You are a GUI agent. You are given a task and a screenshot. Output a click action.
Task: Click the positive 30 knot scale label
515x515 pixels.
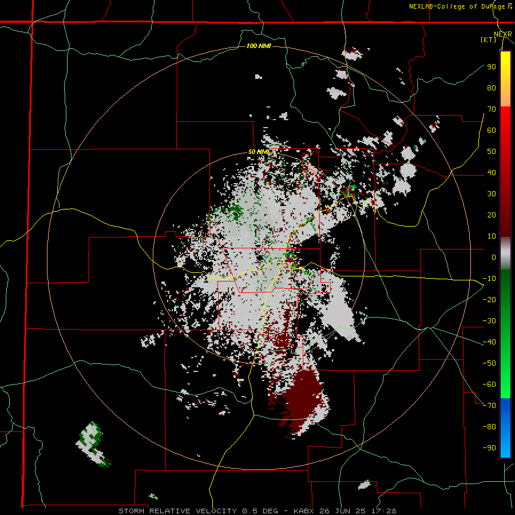click(x=492, y=194)
